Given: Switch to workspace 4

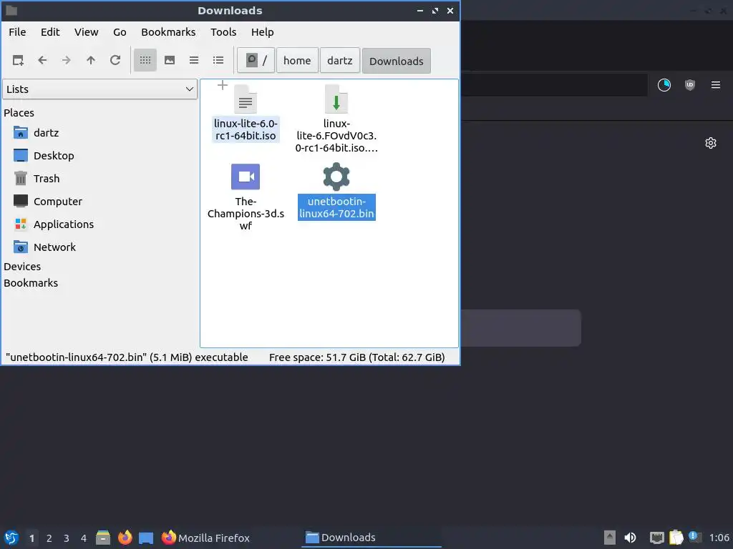Looking at the screenshot, I should pos(84,538).
